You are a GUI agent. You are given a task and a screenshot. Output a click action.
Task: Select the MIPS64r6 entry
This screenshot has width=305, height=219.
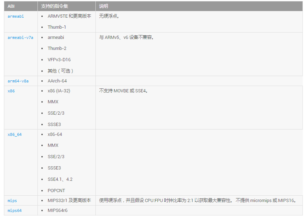click(x=58, y=211)
